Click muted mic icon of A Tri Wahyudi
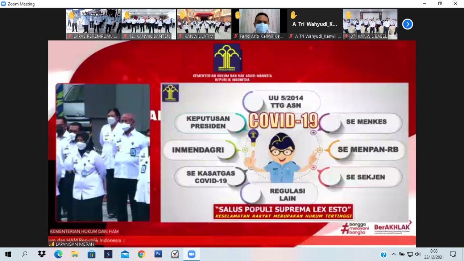The height and width of the screenshot is (261, 464). click(x=291, y=36)
